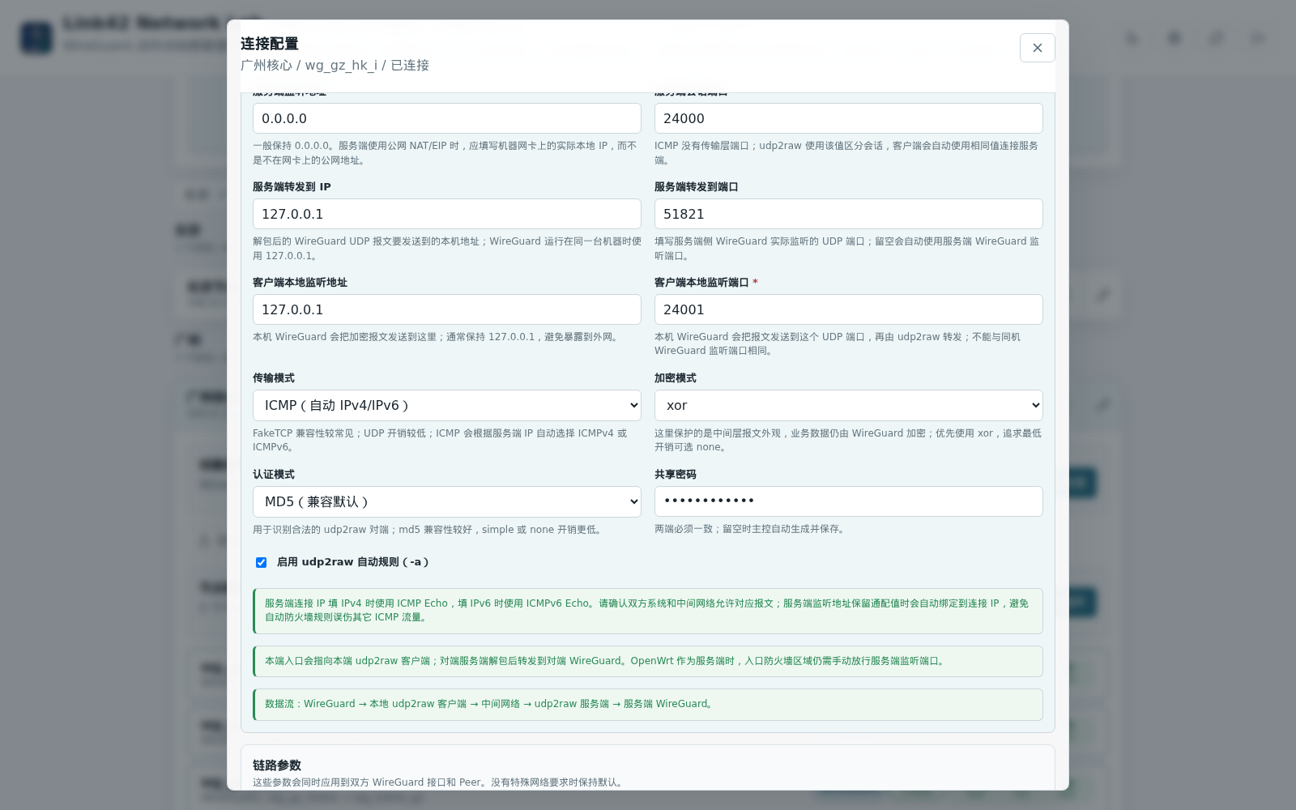Click the 启用 udp2raw 自动规则 (-a) label text

(352, 562)
